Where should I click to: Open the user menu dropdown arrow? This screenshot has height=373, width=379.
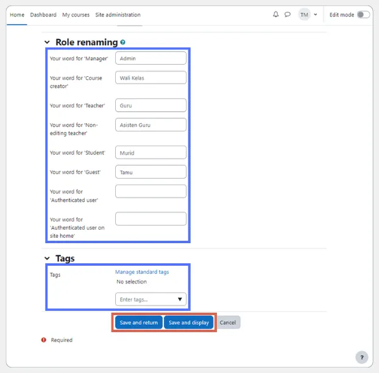click(316, 15)
